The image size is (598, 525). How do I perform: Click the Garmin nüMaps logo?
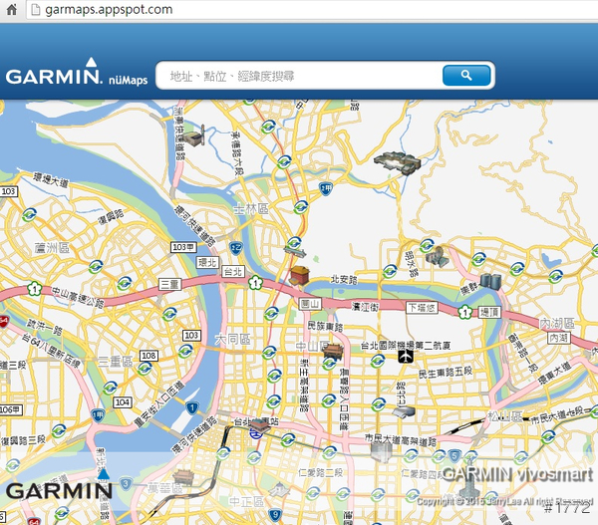[77, 76]
